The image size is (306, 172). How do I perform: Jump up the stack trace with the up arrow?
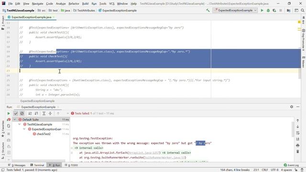click(x=297, y=120)
